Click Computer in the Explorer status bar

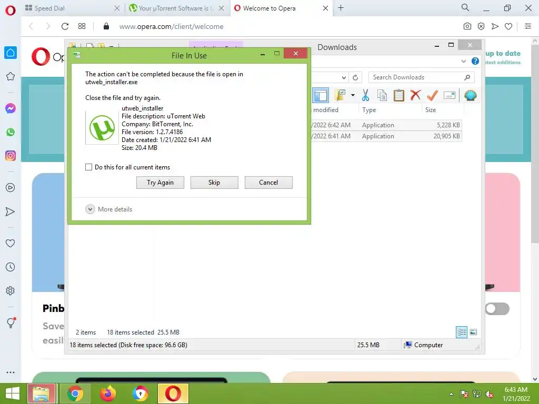tap(424, 345)
